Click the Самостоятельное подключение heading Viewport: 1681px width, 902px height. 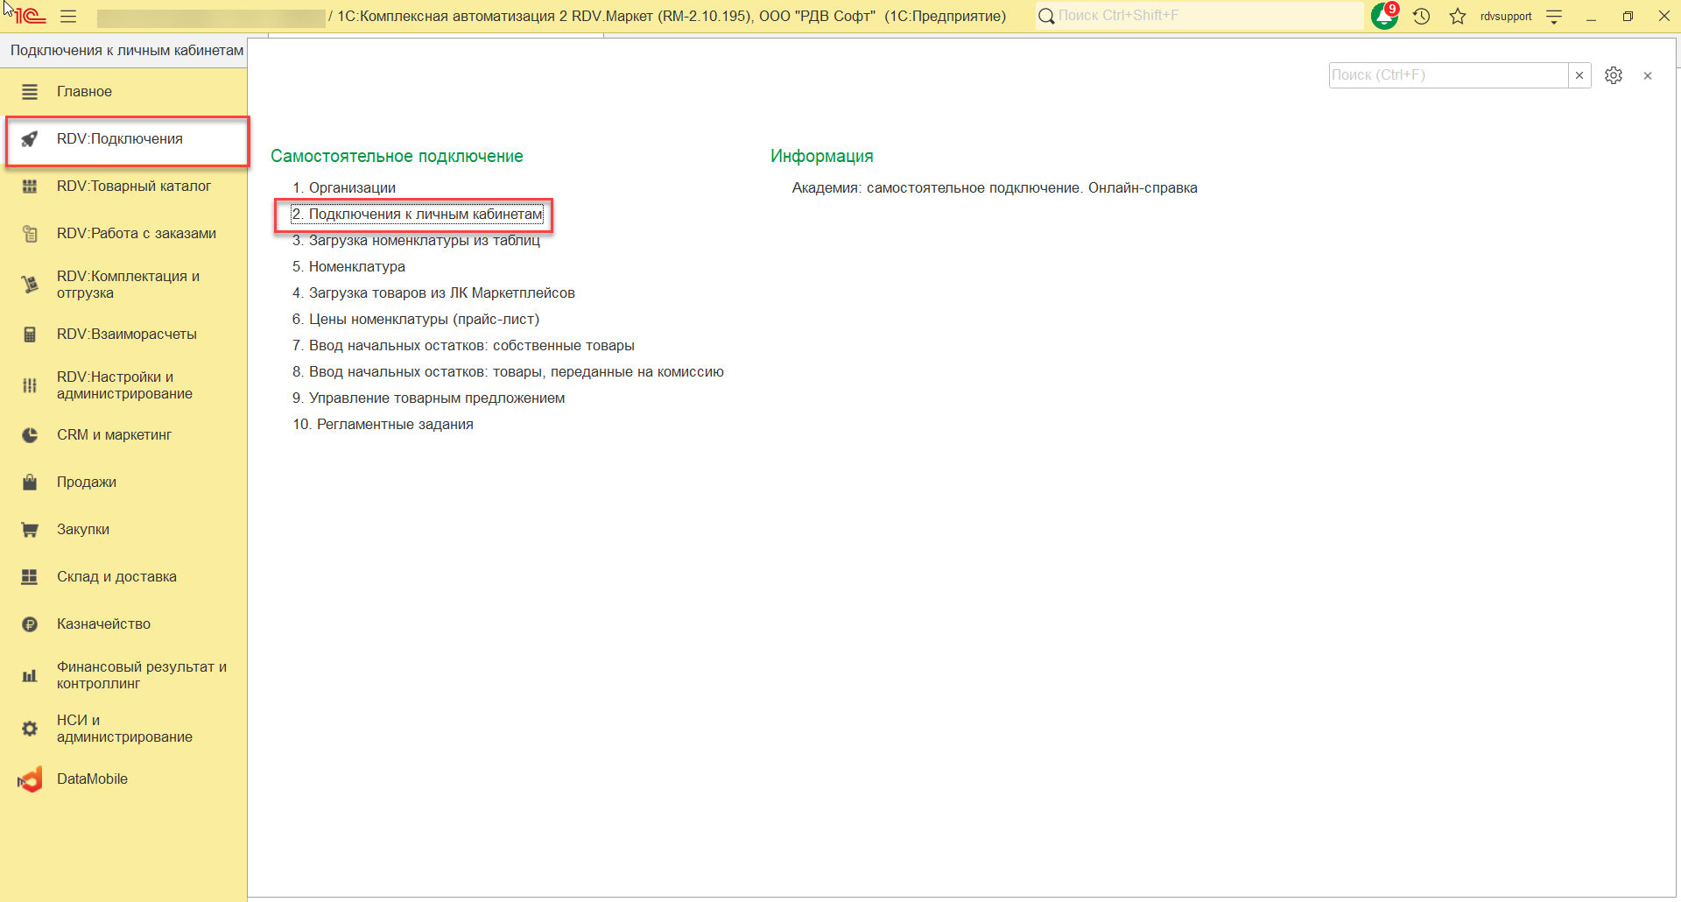coord(397,157)
